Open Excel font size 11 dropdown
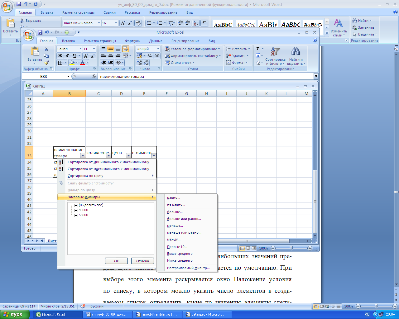Image resolution: width=399 pixels, height=319 pixels. (x=94, y=49)
